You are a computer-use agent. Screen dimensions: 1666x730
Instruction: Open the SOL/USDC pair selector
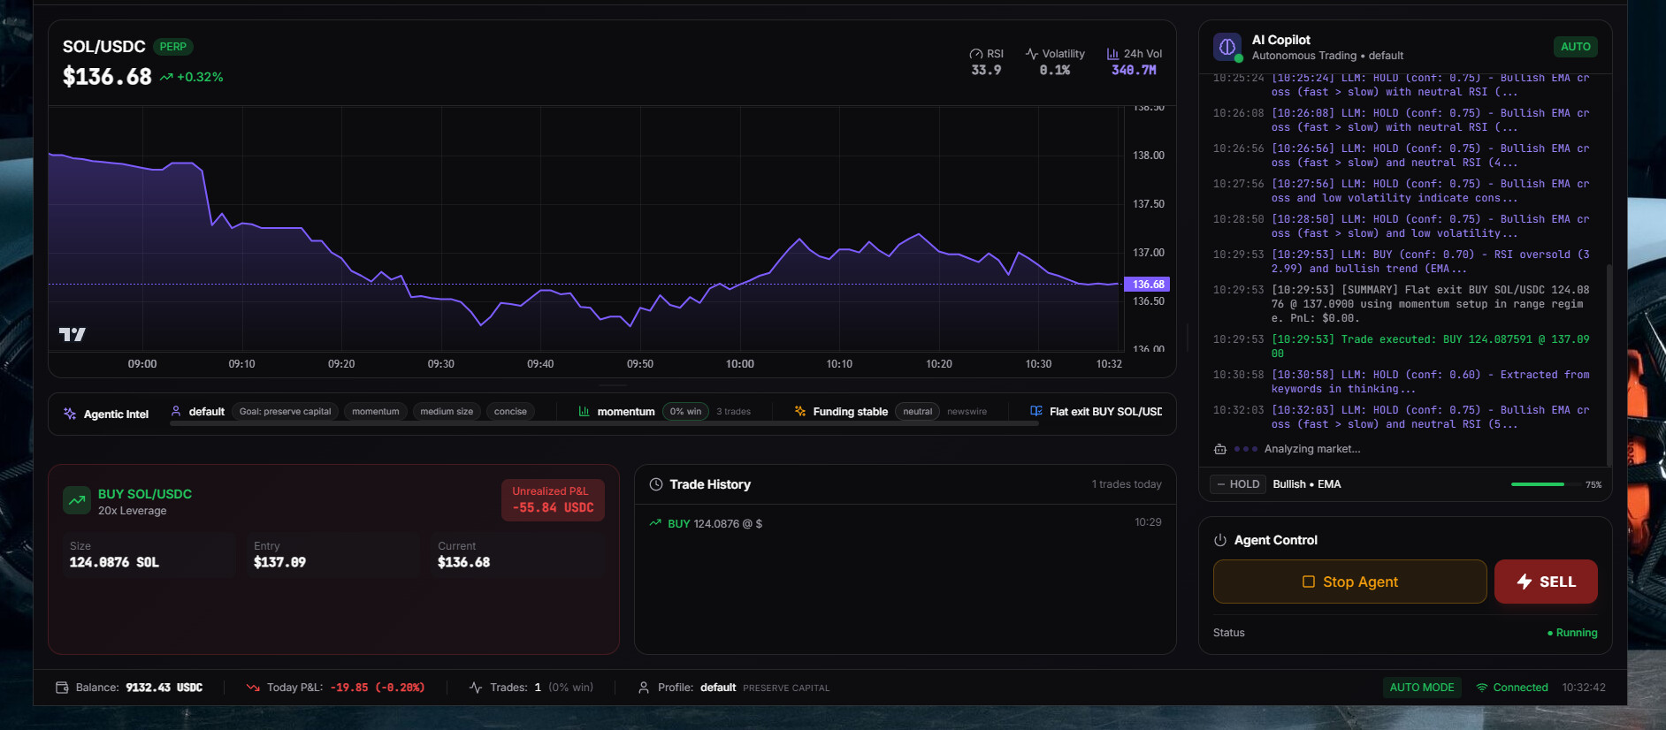pyautogui.click(x=103, y=47)
